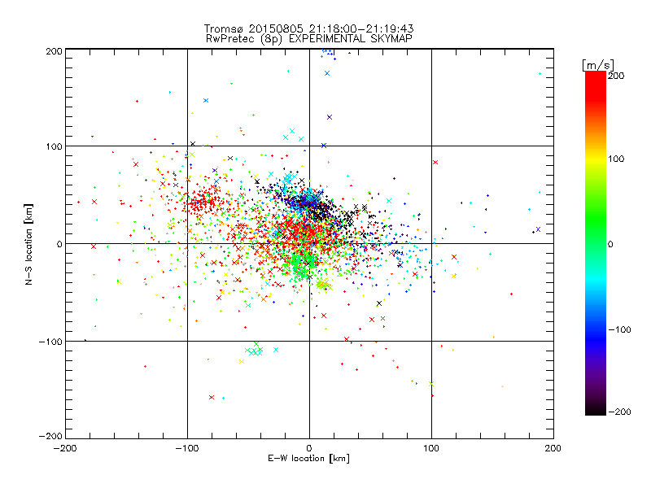Image resolution: width=651 pixels, height=488 pixels.
Task: Select the x-axis tick label 0
Action: point(309,448)
